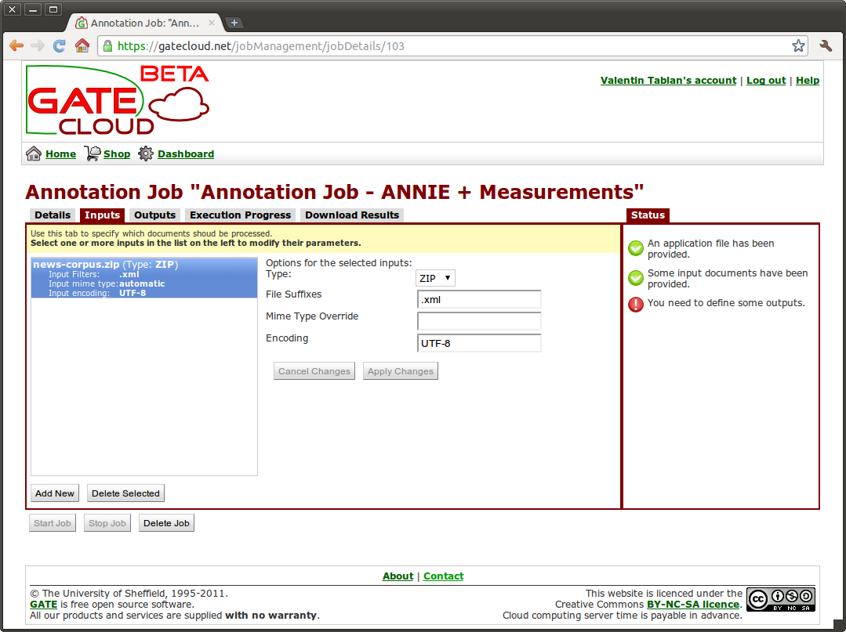Open the GATE link in the footer
This screenshot has width=846, height=632.
44,605
